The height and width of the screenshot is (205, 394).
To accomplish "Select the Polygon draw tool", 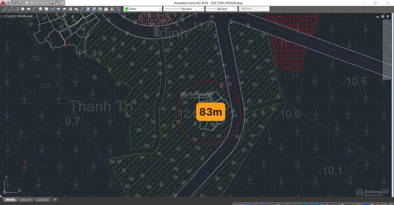I will [23, 9].
